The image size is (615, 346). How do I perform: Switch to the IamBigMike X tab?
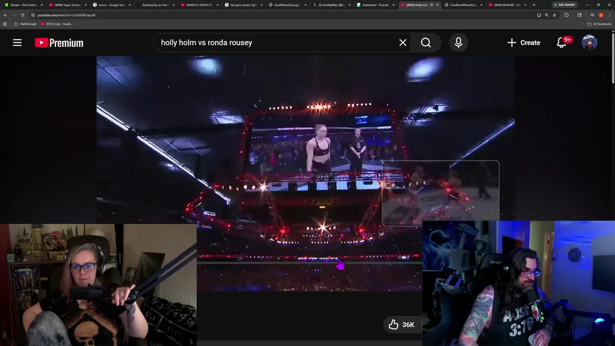pyautogui.click(x=332, y=5)
